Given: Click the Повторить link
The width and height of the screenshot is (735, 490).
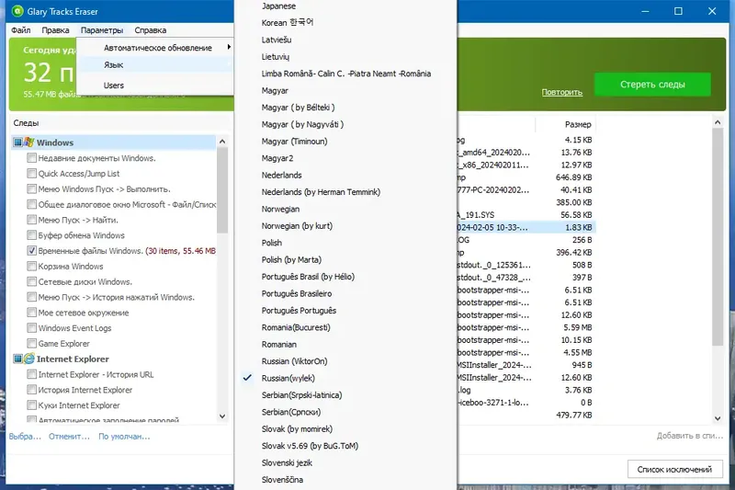Looking at the screenshot, I should point(562,92).
